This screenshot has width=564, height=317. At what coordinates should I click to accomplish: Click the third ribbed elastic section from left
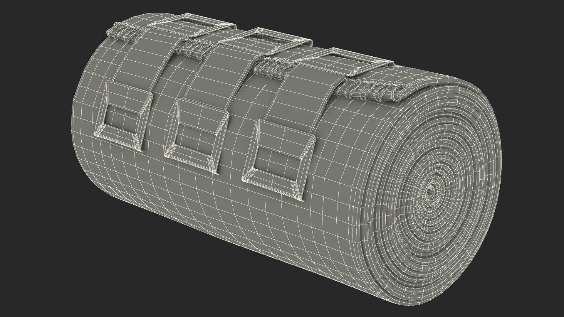273,68
